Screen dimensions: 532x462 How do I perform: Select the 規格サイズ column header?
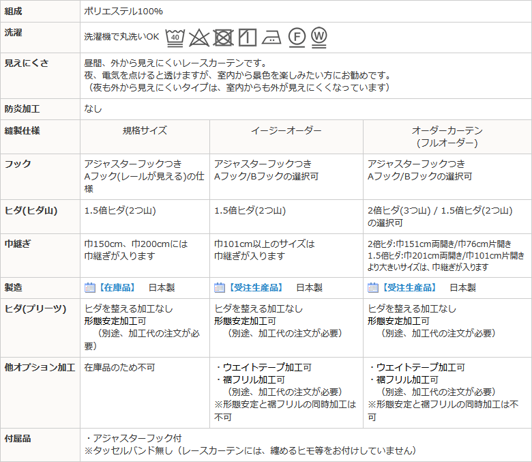(145, 130)
